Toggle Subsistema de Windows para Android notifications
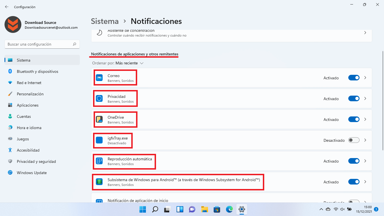The image size is (384, 216). (x=354, y=182)
